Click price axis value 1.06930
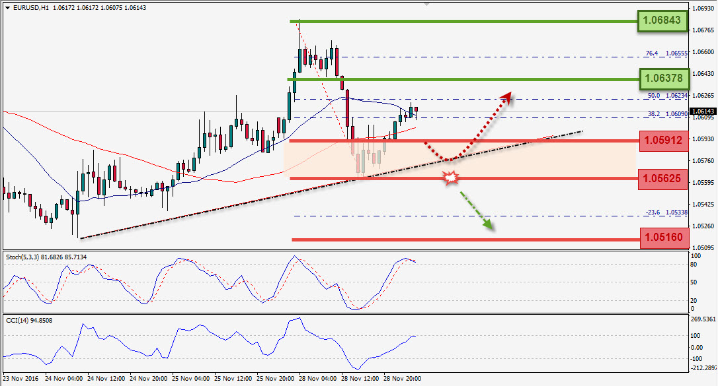 [703, 8]
